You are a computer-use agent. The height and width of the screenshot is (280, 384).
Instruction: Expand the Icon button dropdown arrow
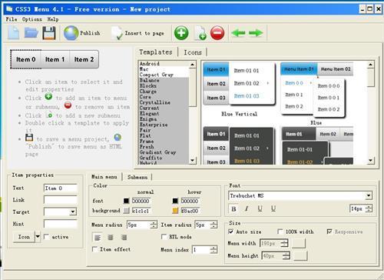pos(38,236)
